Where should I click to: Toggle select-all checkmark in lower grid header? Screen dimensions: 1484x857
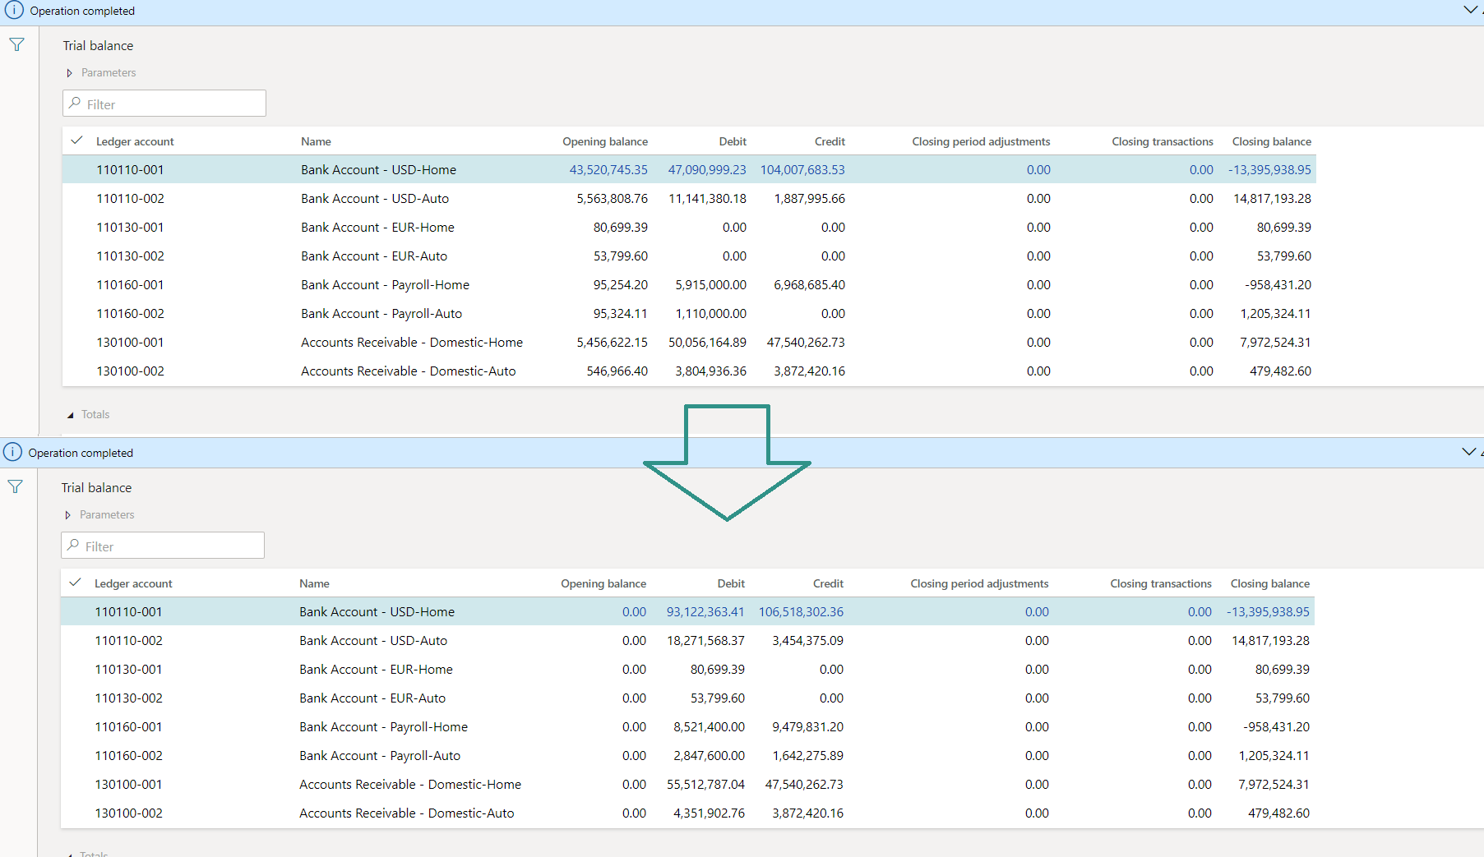[75, 583]
